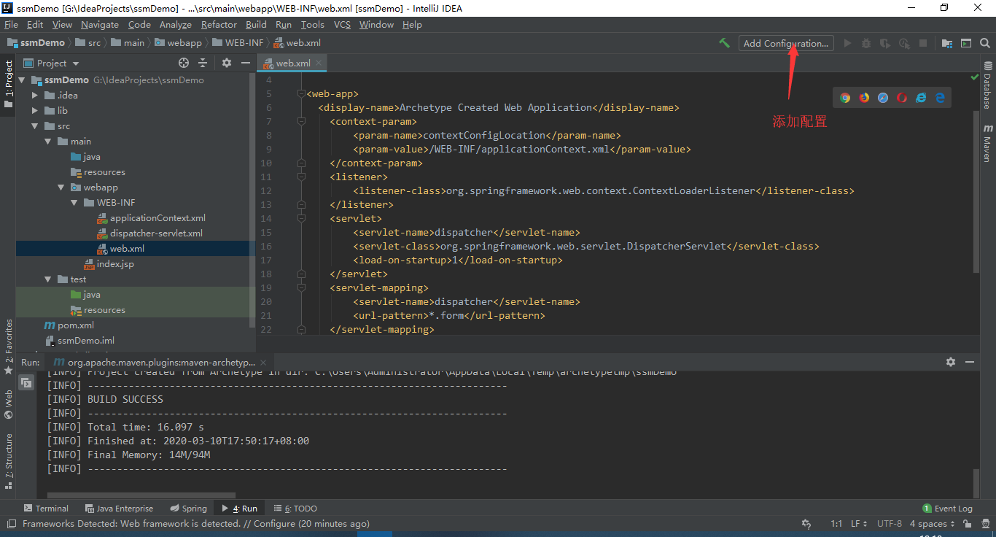The height and width of the screenshot is (537, 996).
Task: Open web.xml in Safari browser icon
Action: click(883, 98)
